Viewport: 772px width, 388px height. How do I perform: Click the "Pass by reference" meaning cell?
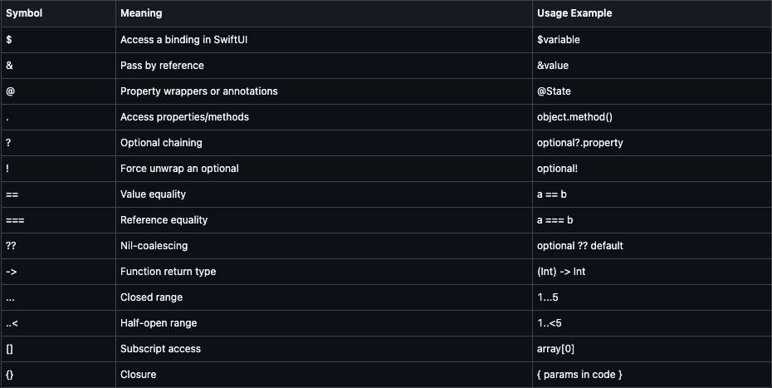click(324, 66)
